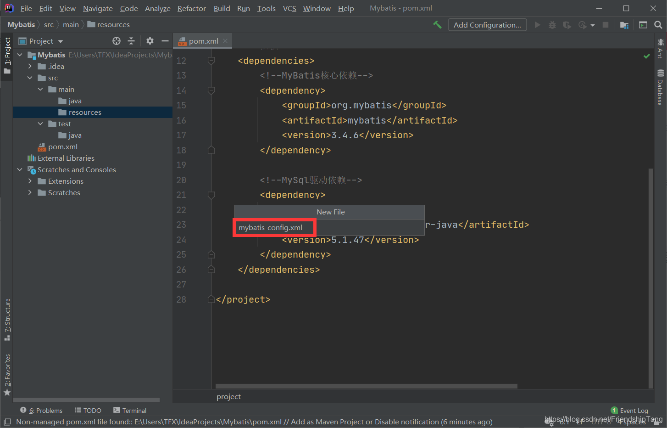This screenshot has width=667, height=428.
Task: Open the Profiler run dropdown arrow
Action: coord(592,25)
